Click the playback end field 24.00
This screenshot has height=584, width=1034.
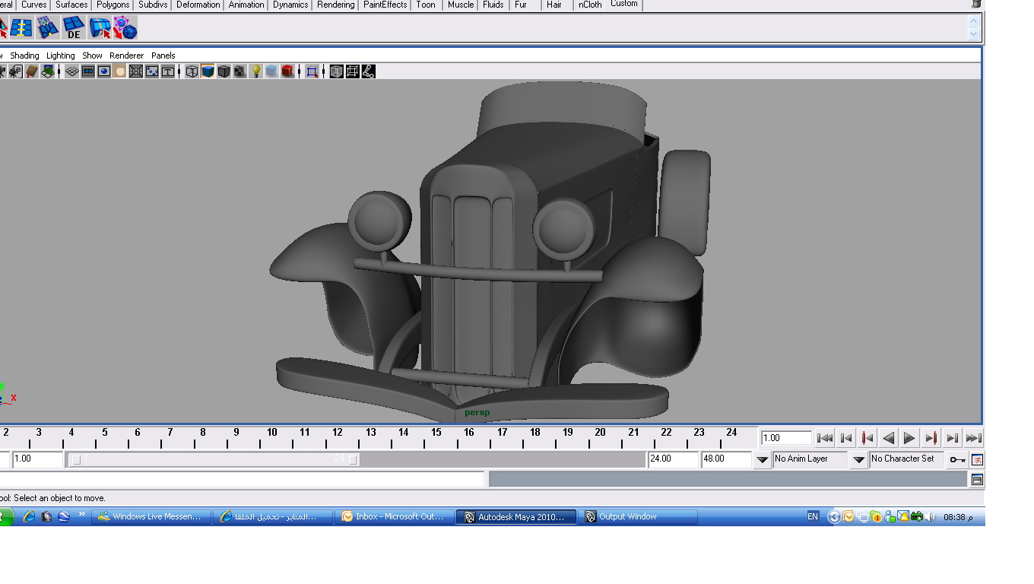click(x=672, y=459)
